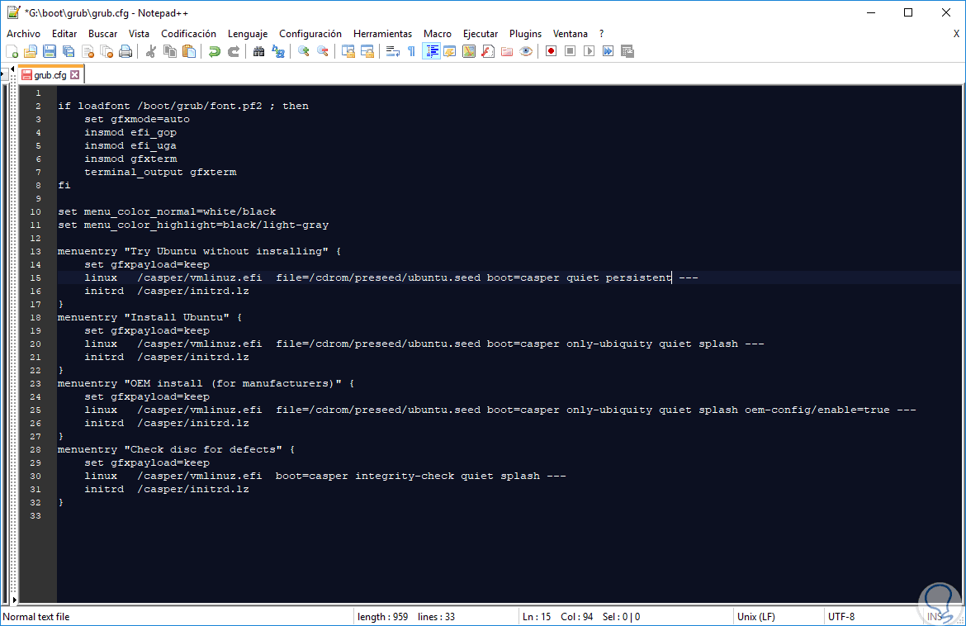
Task: Click 'oem-config/enable=true' on line 25
Action: click(x=817, y=410)
